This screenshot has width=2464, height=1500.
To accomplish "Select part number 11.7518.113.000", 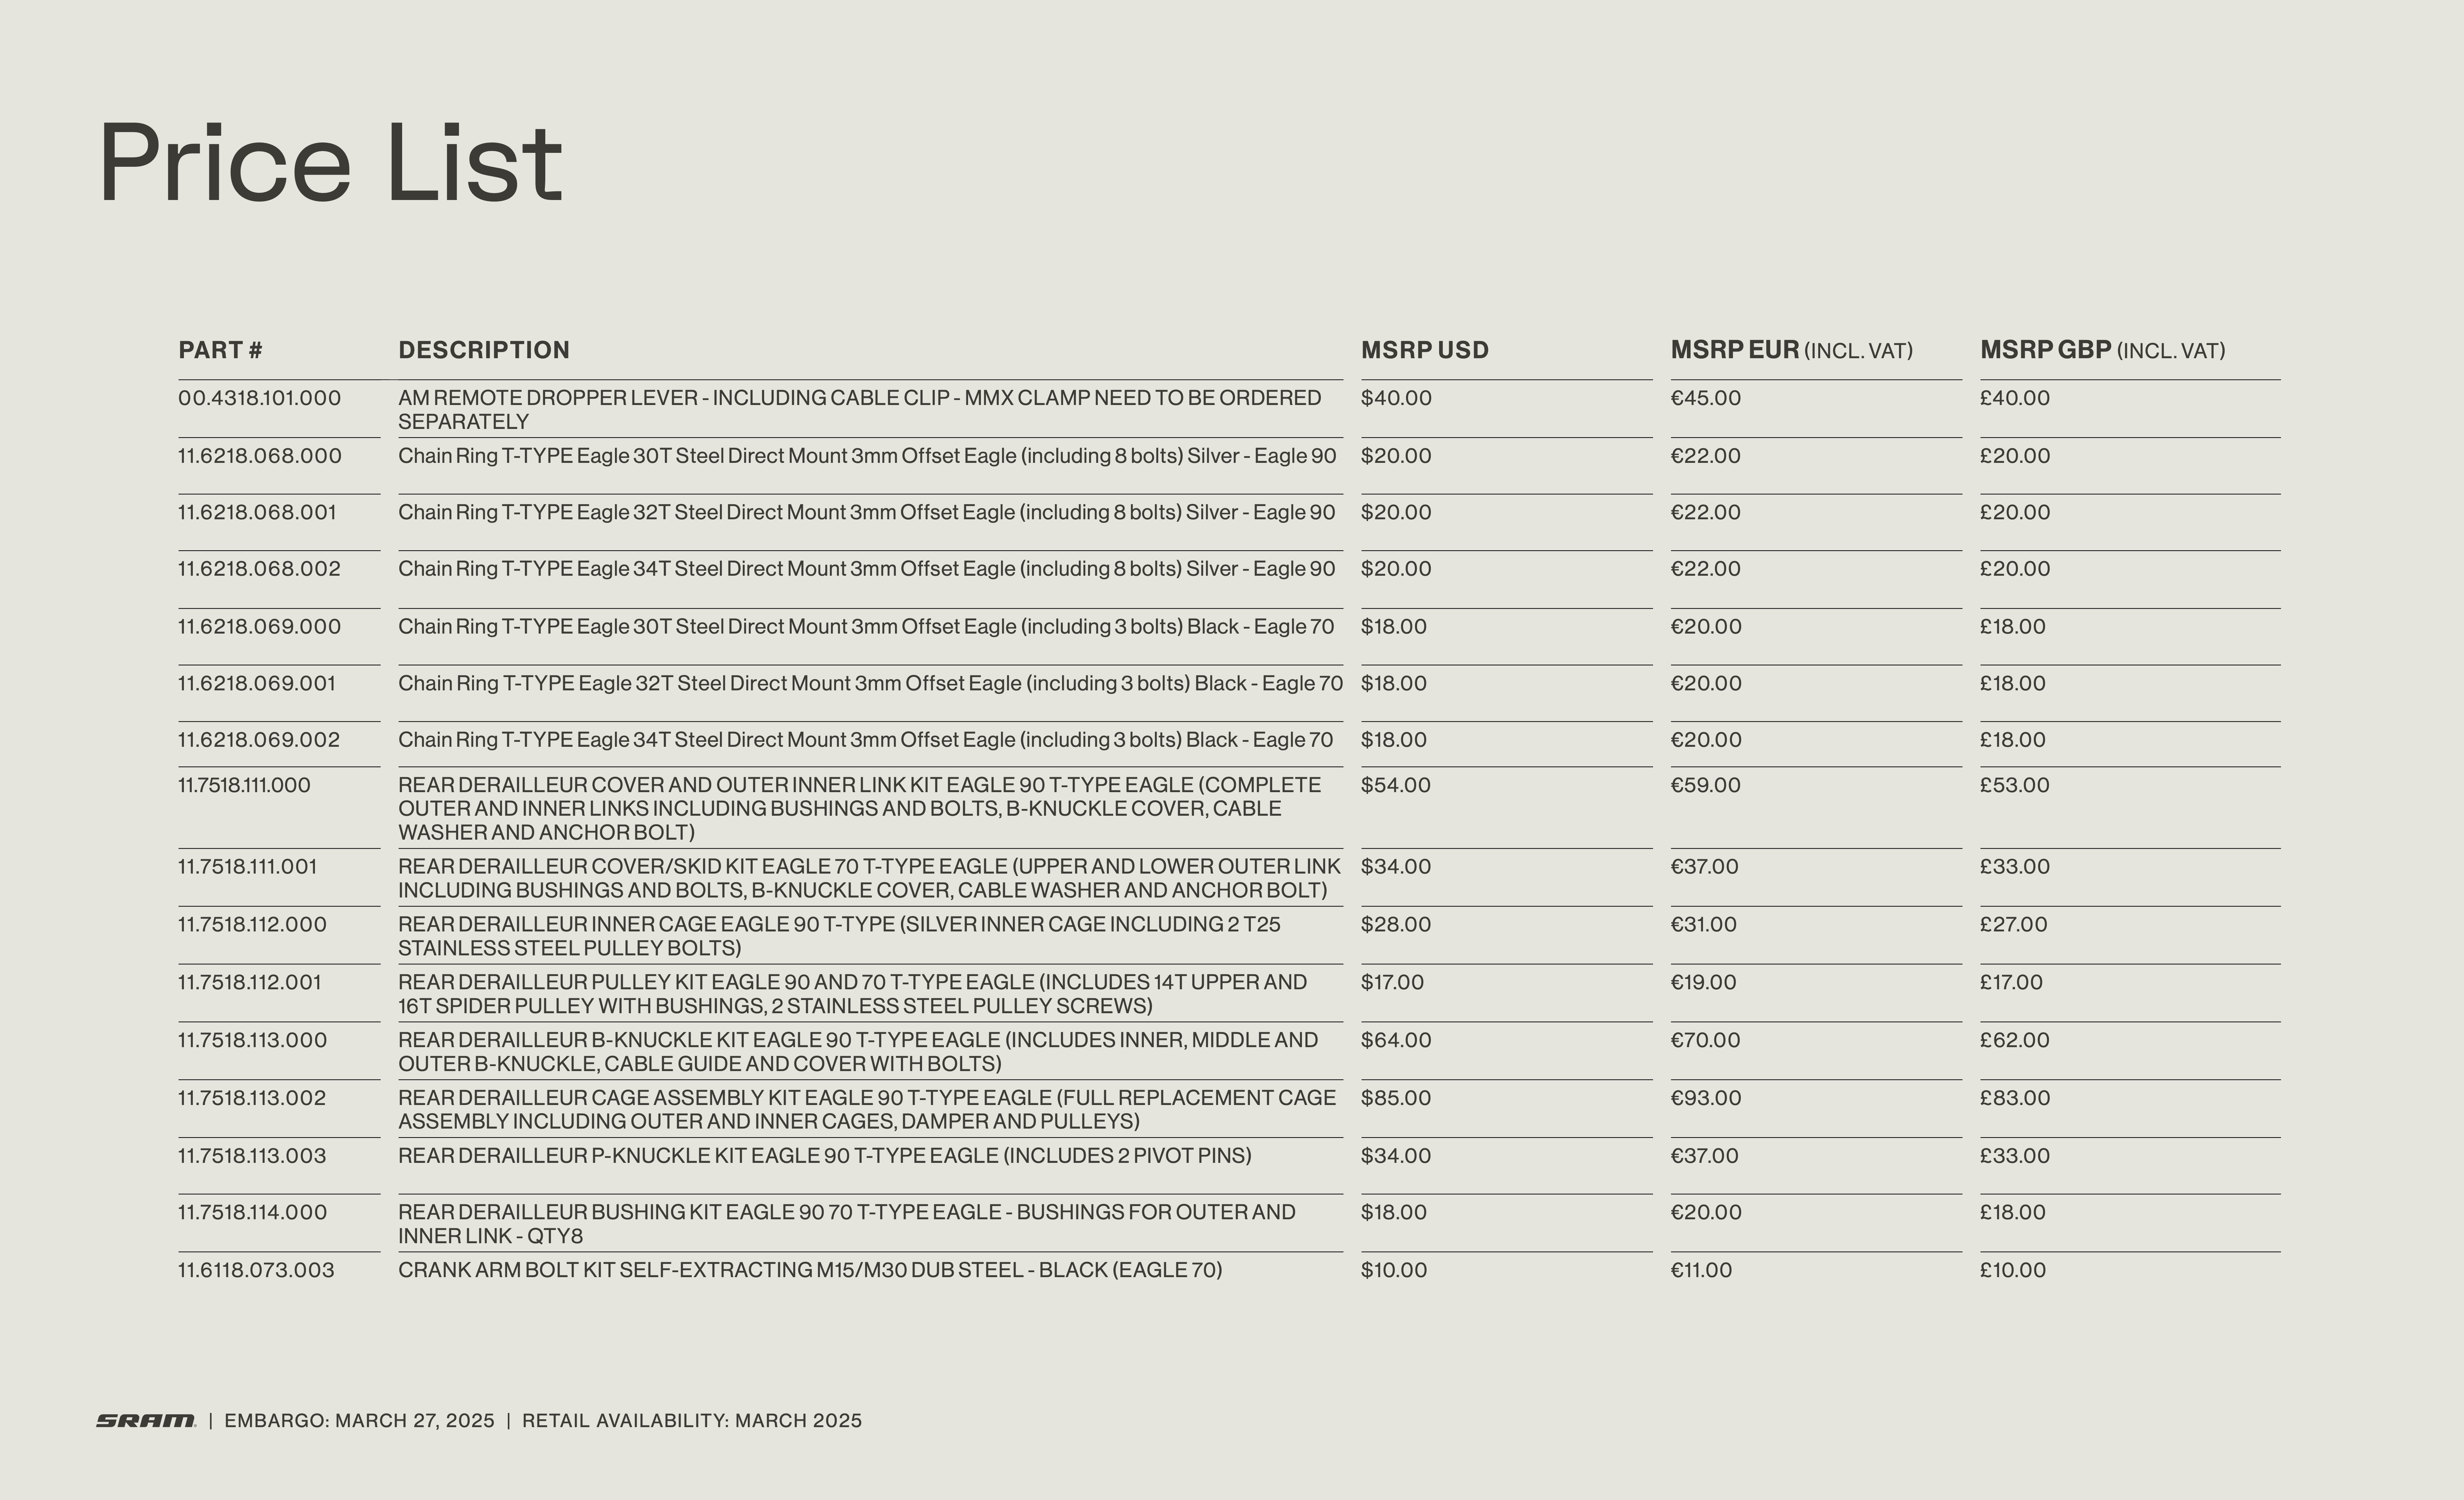I will pyautogui.click(x=252, y=1040).
